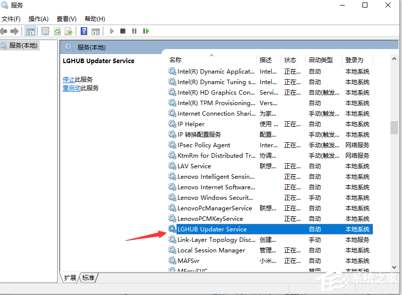The height and width of the screenshot is (295, 402).
Task: Click the 重启动 link to restart service
Action: [72, 88]
